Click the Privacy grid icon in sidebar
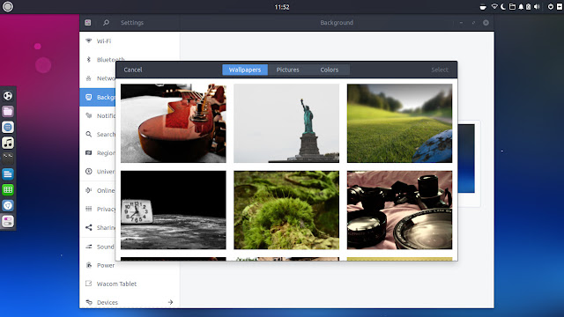This screenshot has width=564, height=317. pos(88,209)
